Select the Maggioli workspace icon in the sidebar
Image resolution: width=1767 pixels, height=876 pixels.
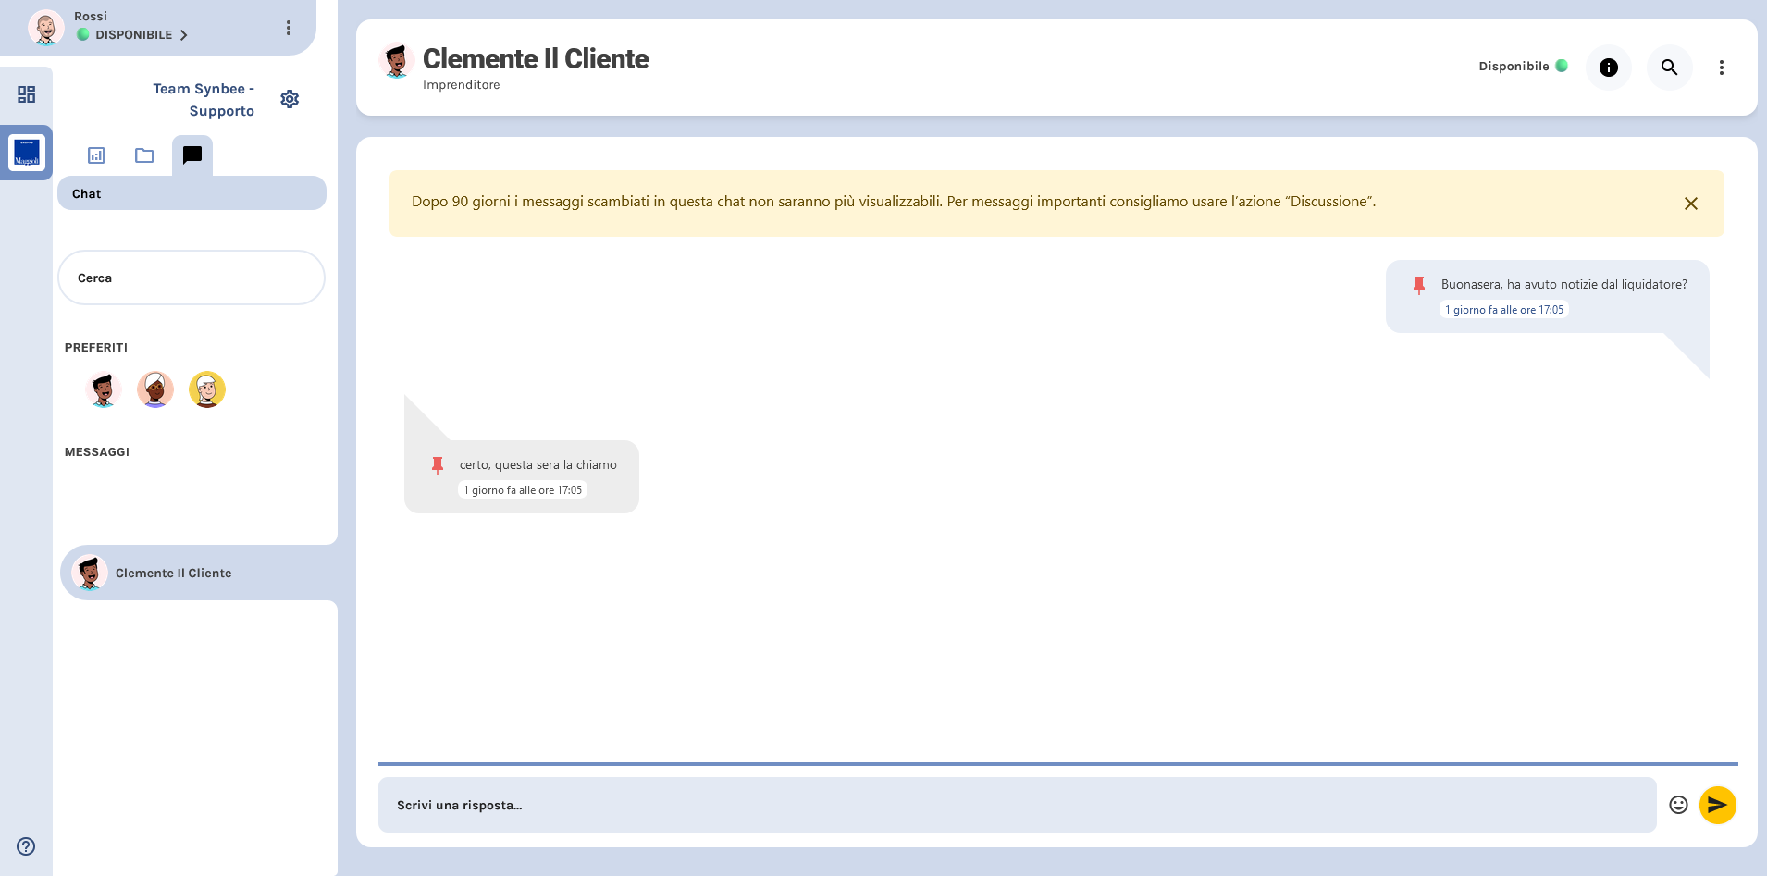(x=25, y=153)
